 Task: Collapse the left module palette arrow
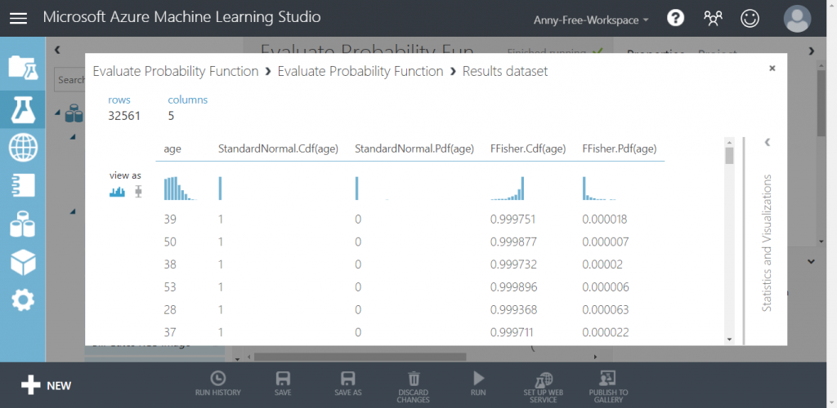point(58,50)
